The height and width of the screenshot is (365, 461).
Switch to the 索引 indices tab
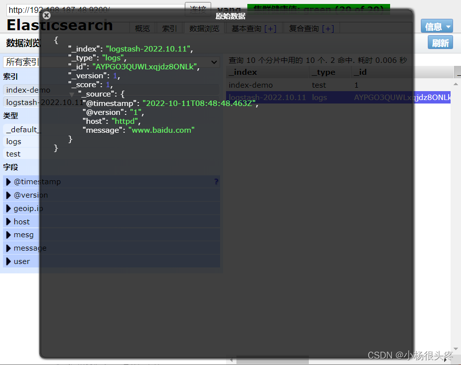pos(170,28)
